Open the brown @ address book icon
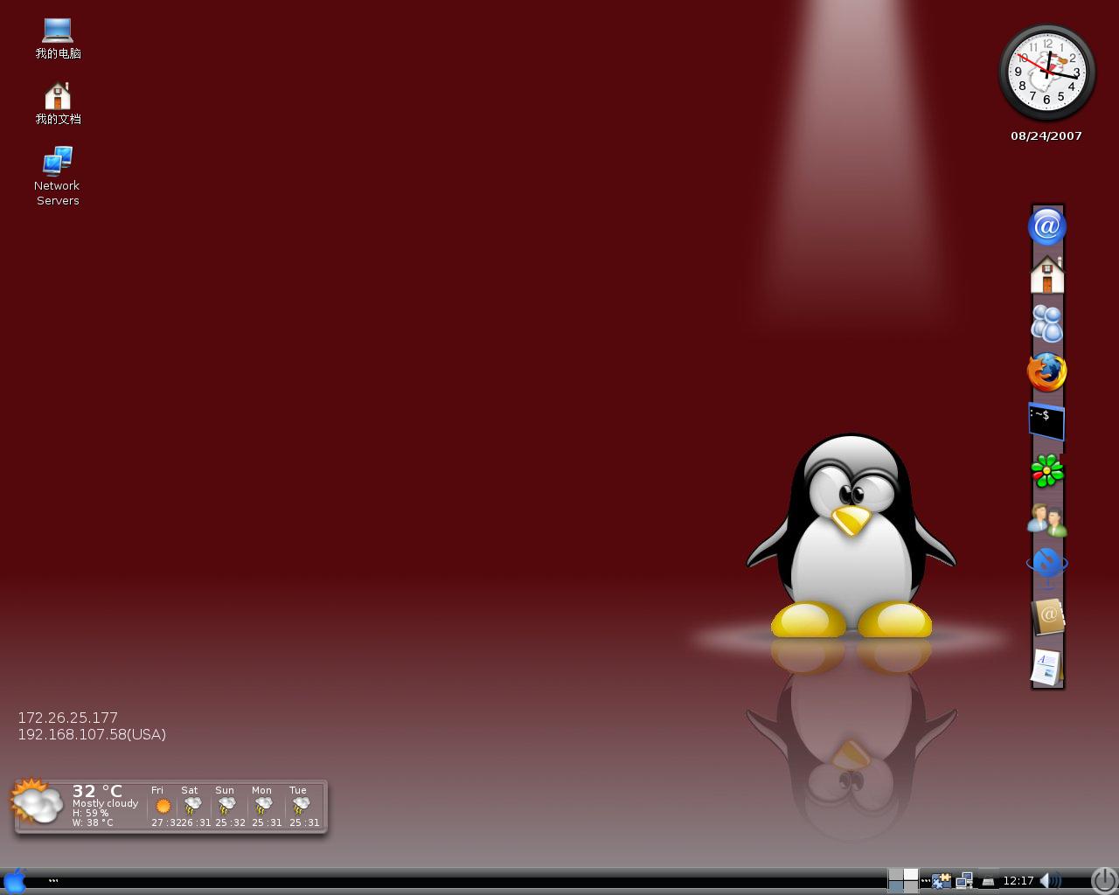The image size is (1119, 895). click(1047, 616)
